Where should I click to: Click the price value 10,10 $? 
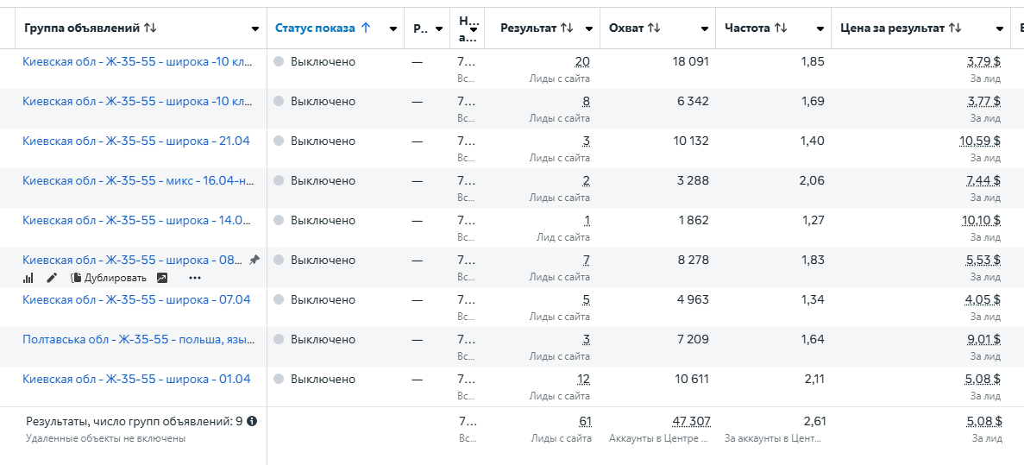tap(981, 221)
